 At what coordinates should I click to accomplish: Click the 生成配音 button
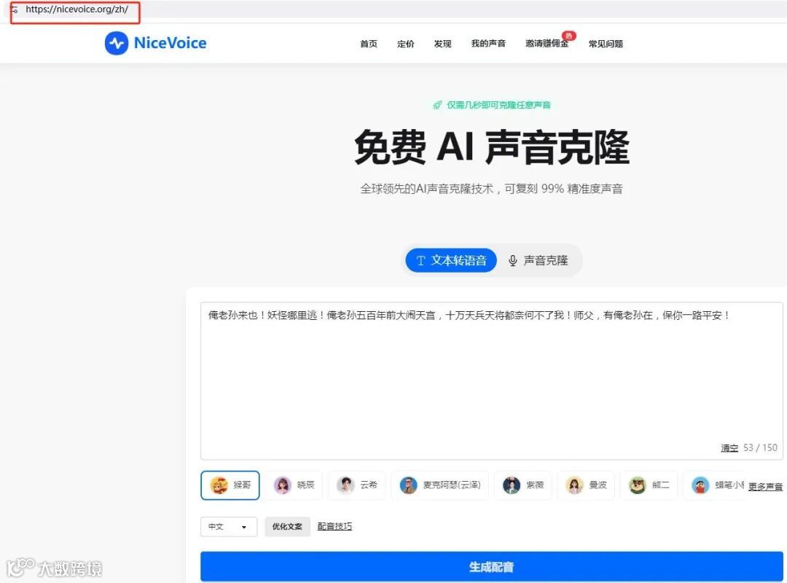point(491,567)
